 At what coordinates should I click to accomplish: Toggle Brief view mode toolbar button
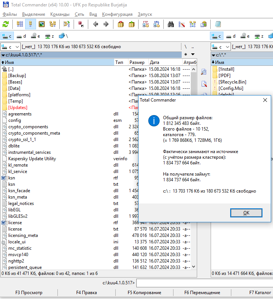click(20, 24)
